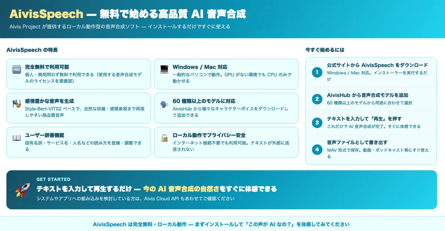The height and width of the screenshot is (231, 445).
Task: Click the step 1 number circle
Action: pyautogui.click(x=317, y=72)
